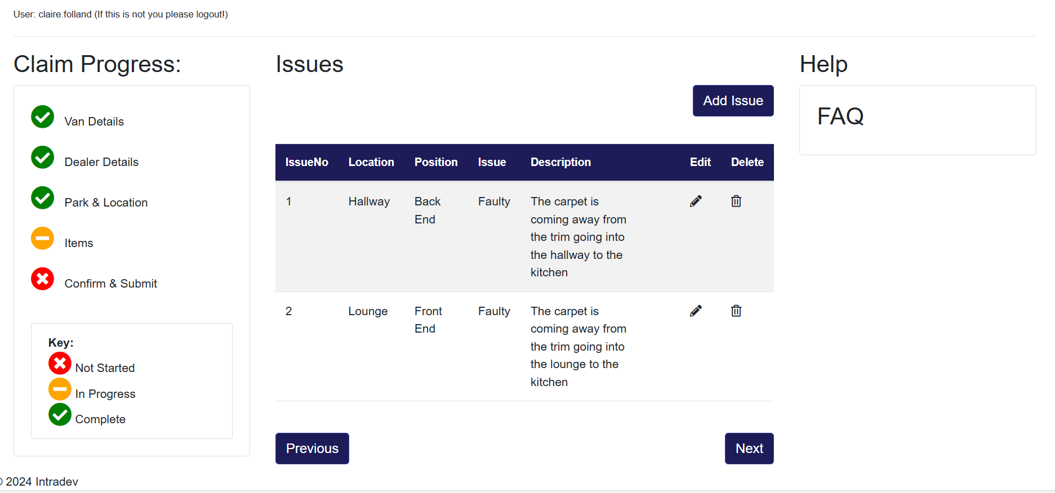Click the trash delete icon for issue 1
The height and width of the screenshot is (493, 1055).
coord(736,201)
